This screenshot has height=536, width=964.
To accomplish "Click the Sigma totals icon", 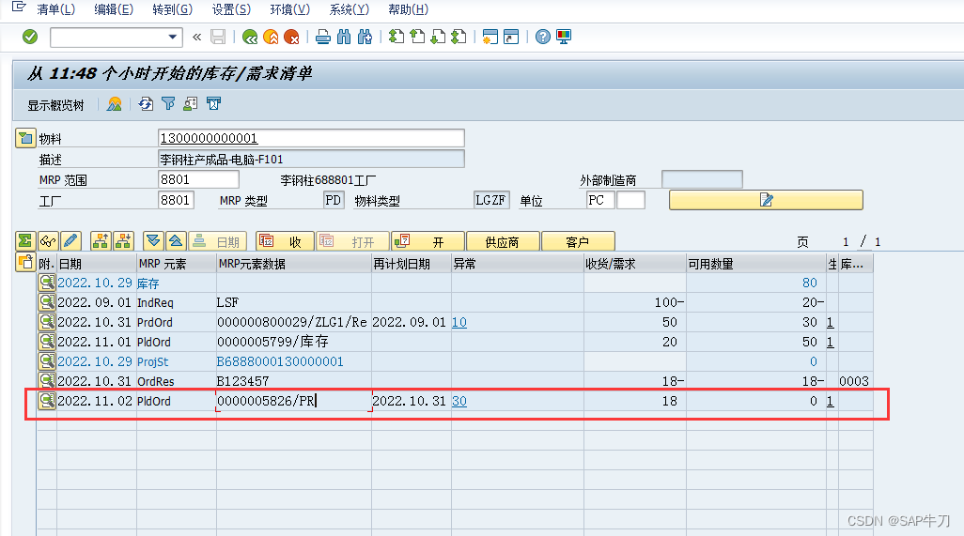I will 25,241.
